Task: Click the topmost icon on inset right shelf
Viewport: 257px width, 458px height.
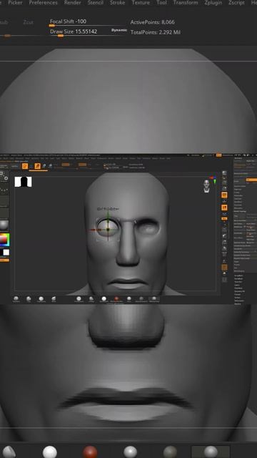Action: tap(224, 173)
